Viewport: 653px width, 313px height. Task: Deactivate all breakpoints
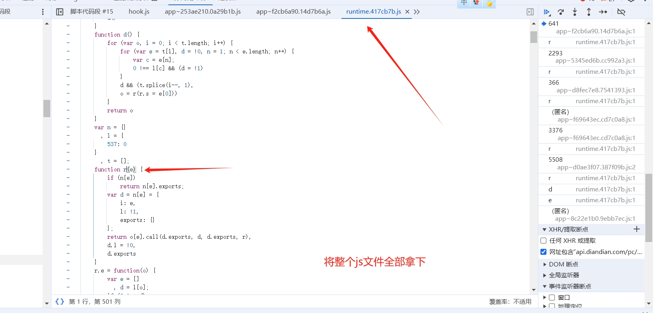pos(621,12)
